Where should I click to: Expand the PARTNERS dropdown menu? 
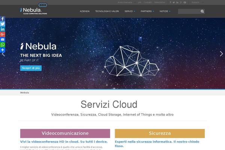click(x=147, y=11)
